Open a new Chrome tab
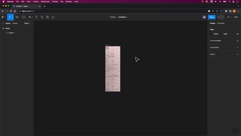Screen dimensions: 241x136 (44, 6)
